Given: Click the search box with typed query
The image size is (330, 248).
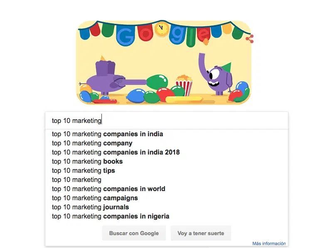Looking at the screenshot, I should pos(166,121).
